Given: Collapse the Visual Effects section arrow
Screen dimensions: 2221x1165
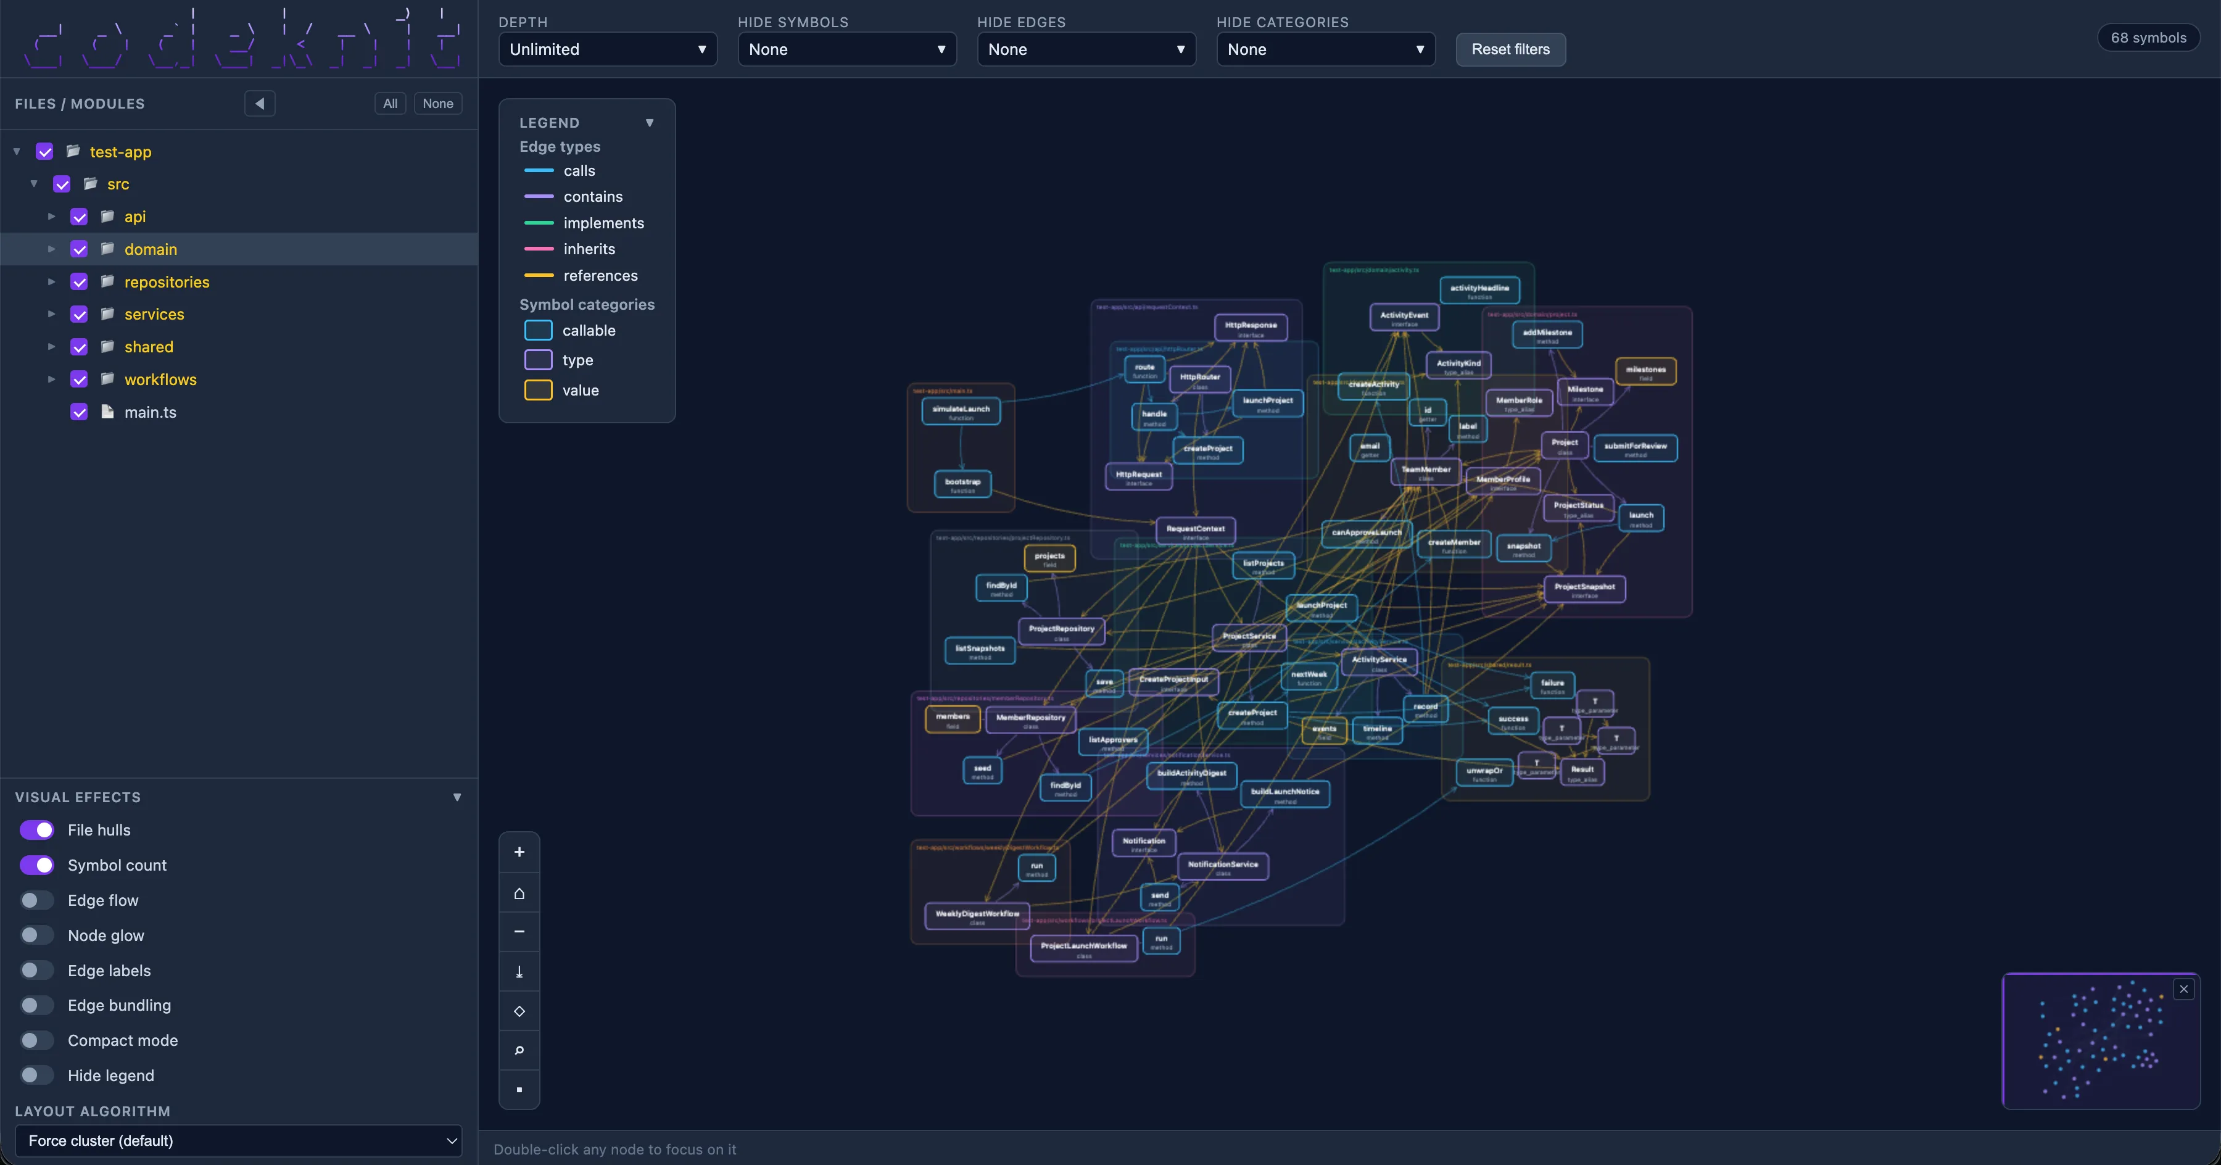Looking at the screenshot, I should [457, 797].
